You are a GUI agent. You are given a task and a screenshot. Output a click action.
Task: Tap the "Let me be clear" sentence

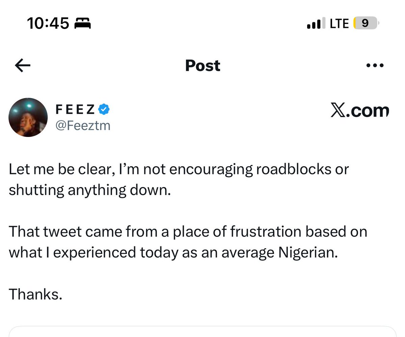pyautogui.click(x=178, y=169)
